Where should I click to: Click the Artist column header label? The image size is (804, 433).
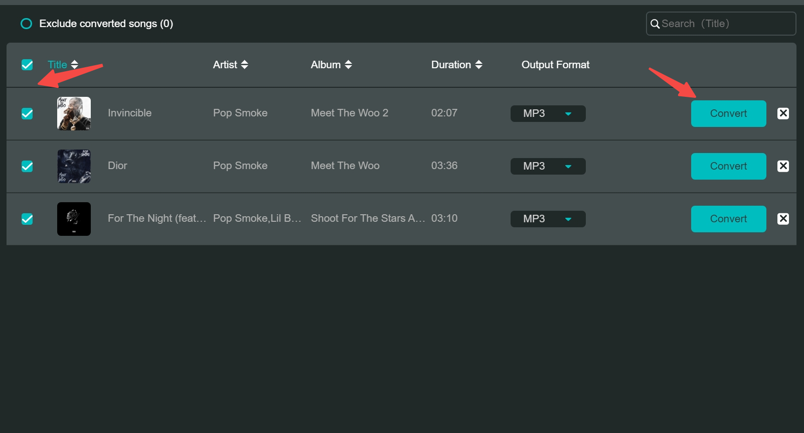tap(225, 65)
